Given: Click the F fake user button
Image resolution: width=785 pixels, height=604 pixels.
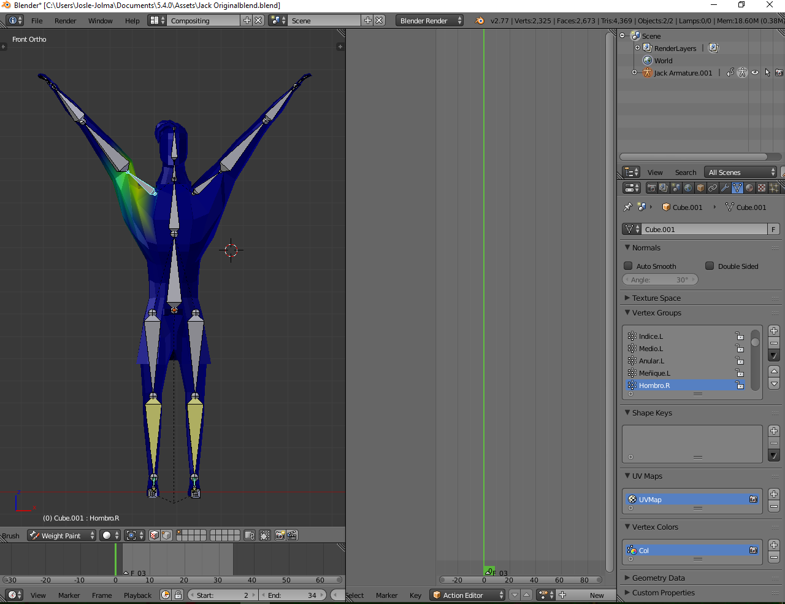Looking at the screenshot, I should click(x=773, y=229).
